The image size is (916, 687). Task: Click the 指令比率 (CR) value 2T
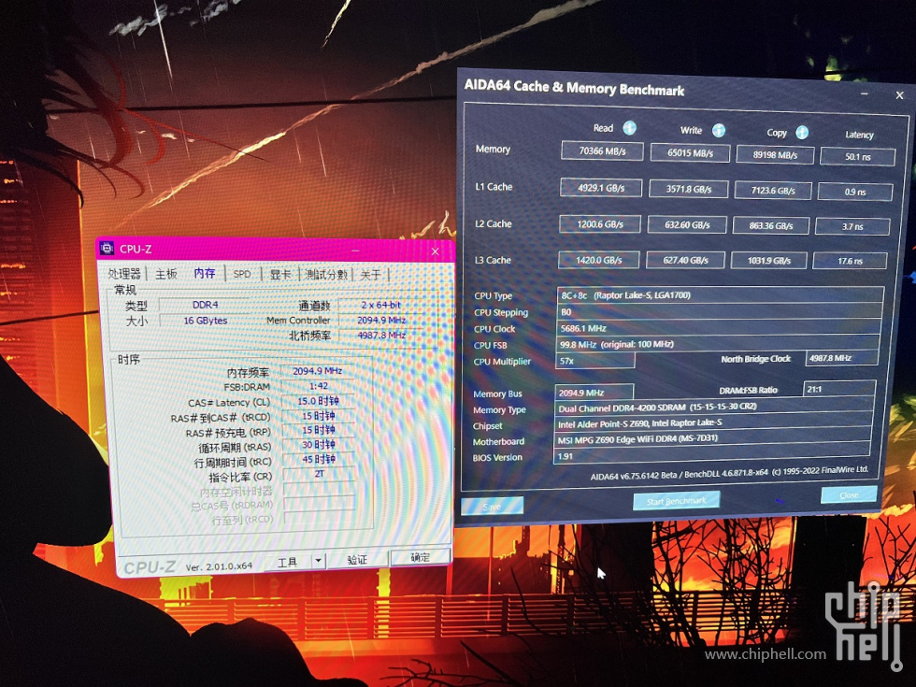click(319, 474)
